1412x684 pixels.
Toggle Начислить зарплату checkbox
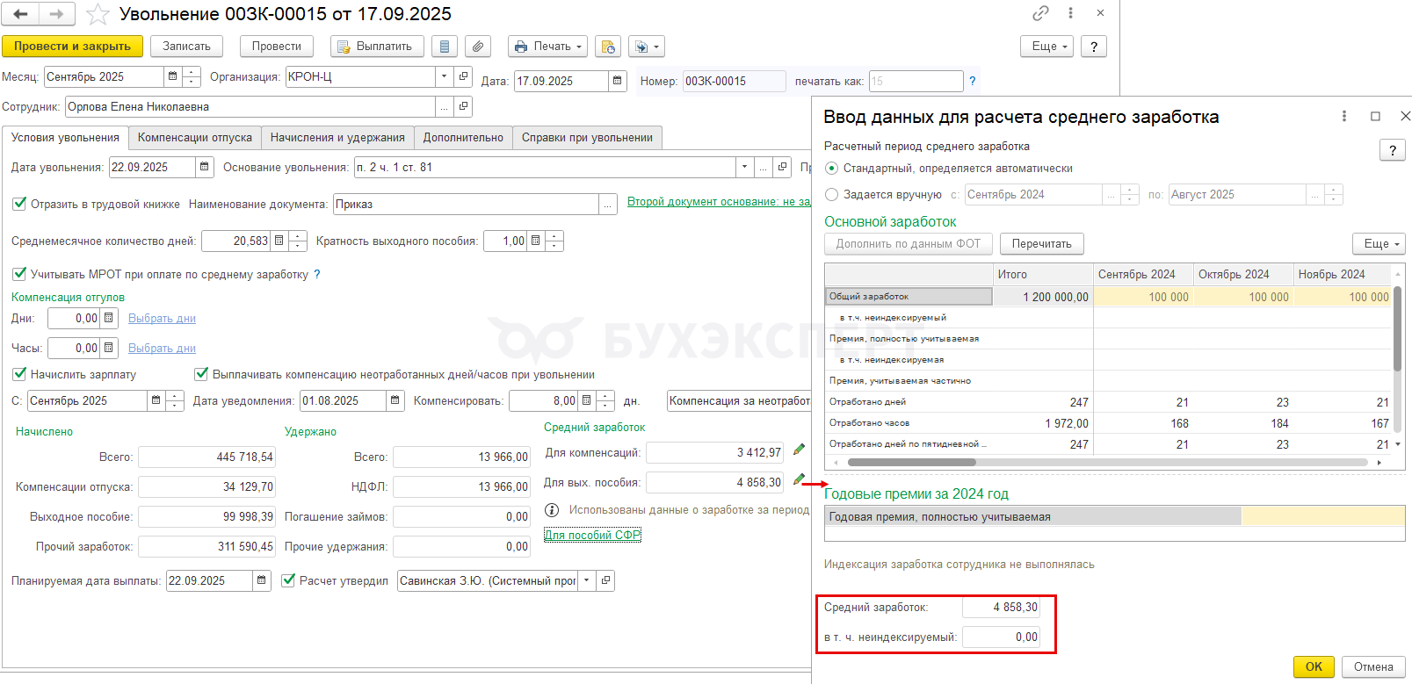click(x=19, y=374)
